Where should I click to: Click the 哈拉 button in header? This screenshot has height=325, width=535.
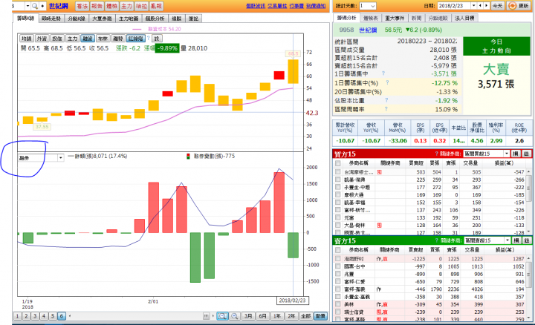point(141,6)
